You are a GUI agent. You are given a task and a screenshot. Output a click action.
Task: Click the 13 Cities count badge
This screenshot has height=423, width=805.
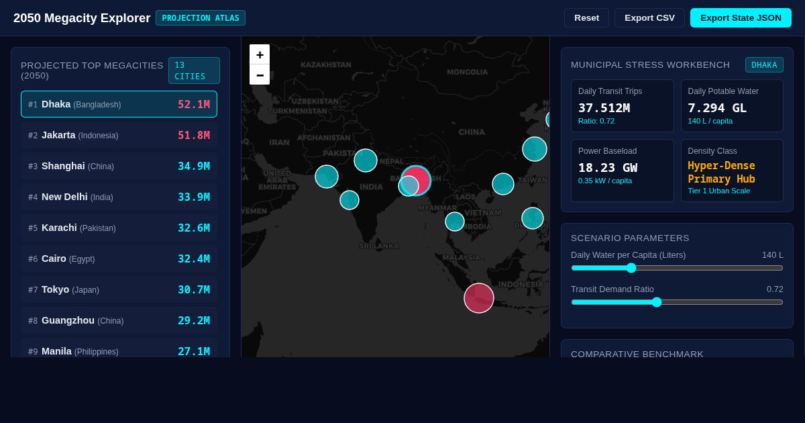194,70
